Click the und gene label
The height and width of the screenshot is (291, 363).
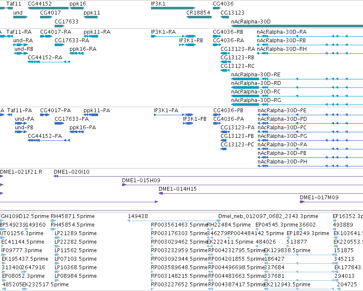click(18, 12)
